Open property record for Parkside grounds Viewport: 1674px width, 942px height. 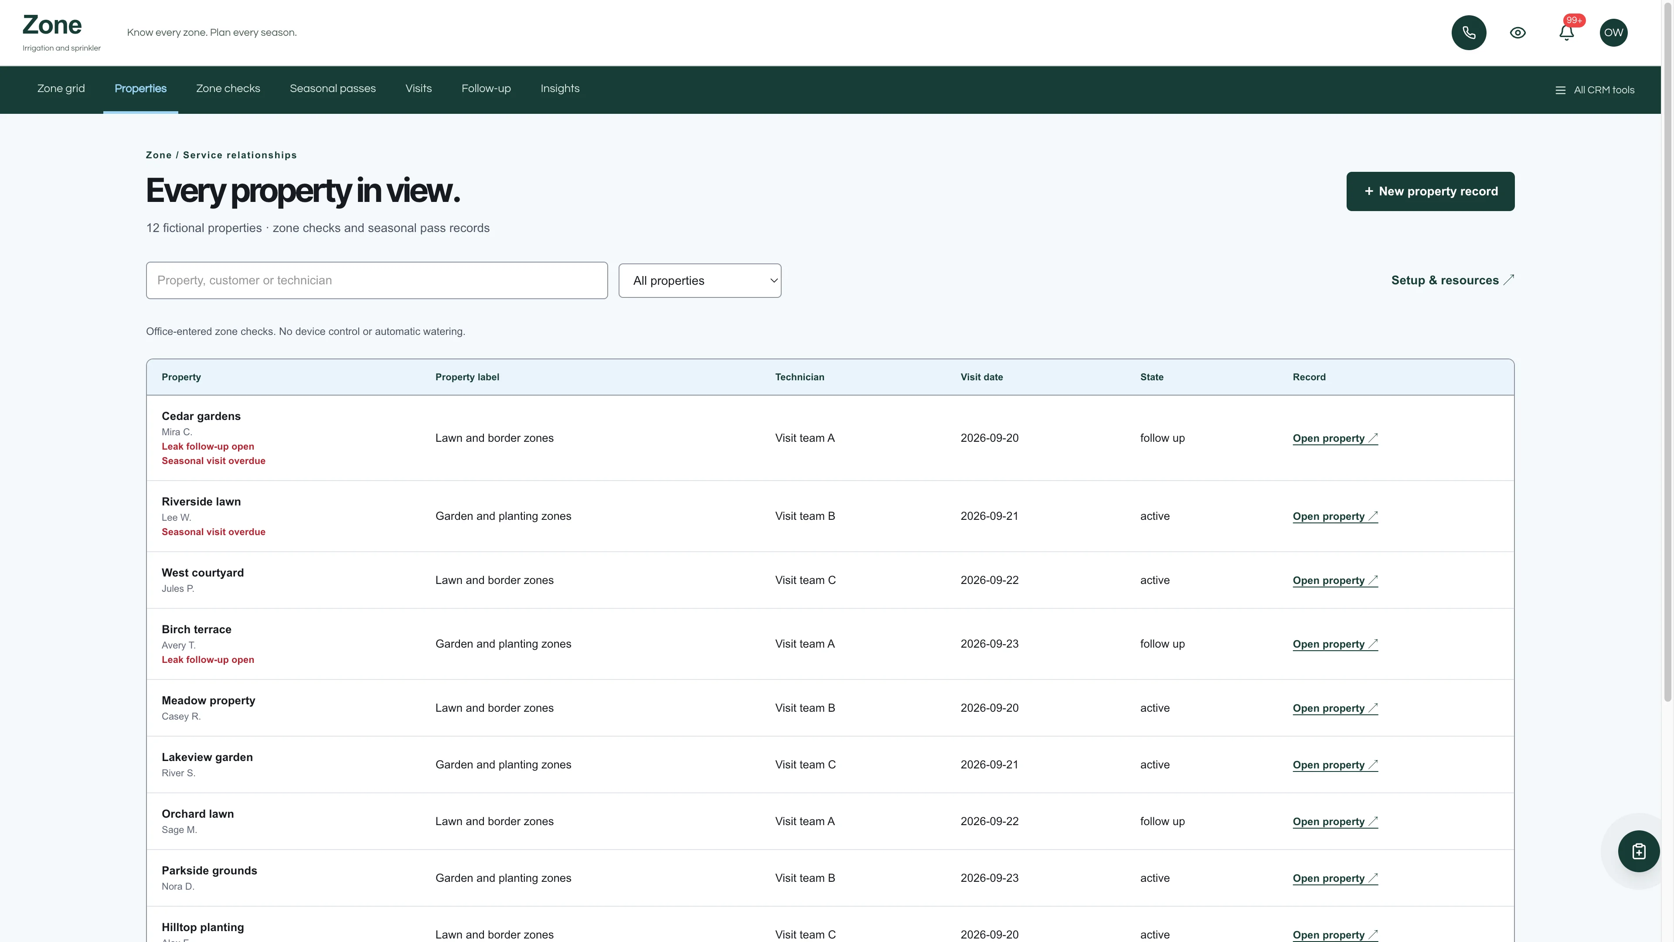coord(1335,878)
